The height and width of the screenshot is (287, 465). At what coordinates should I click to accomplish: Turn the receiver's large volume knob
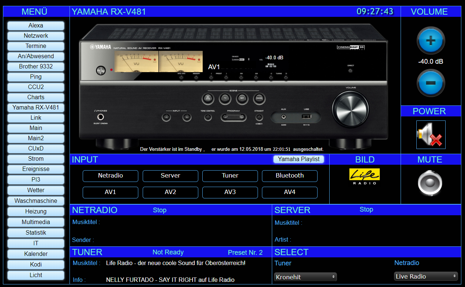[350, 109]
